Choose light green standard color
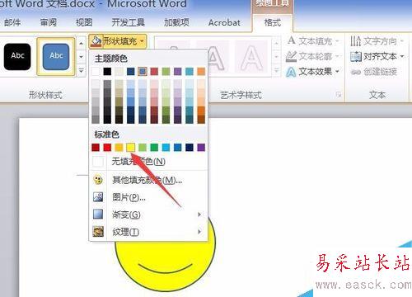This screenshot has height=297, width=412. tap(143, 148)
